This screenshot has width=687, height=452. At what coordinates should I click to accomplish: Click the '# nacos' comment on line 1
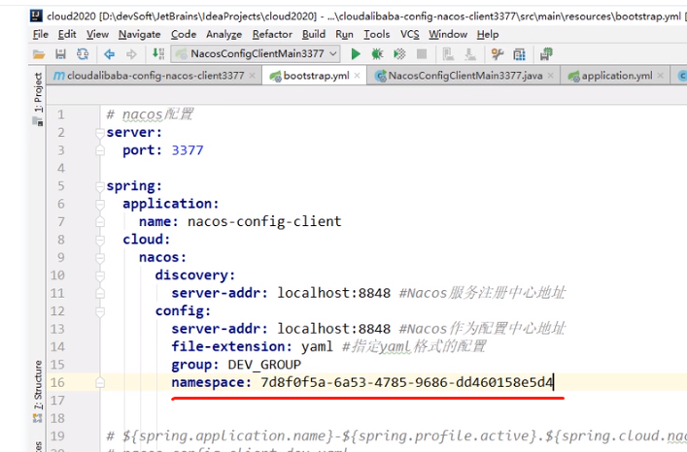(149, 114)
